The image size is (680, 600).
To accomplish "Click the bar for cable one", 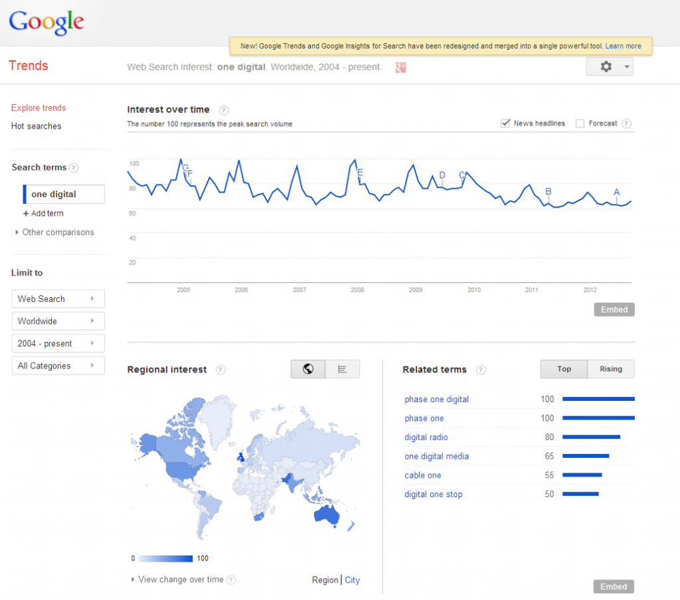I will pyautogui.click(x=582, y=475).
